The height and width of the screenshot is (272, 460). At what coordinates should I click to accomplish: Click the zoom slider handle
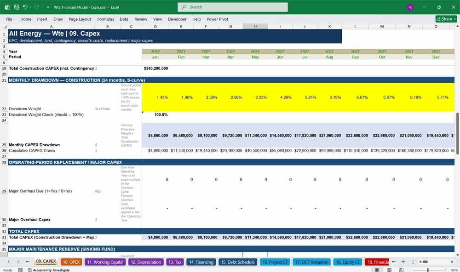[x=428, y=270]
